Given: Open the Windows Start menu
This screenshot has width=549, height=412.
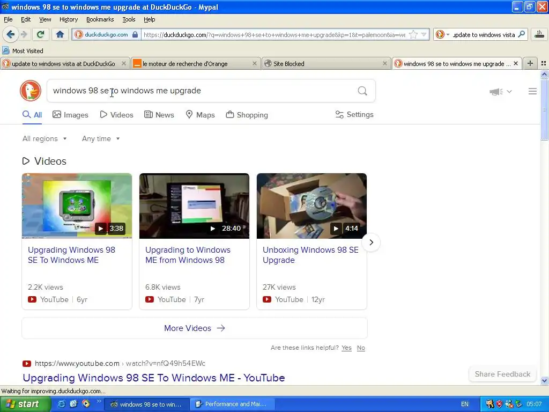Looking at the screenshot, I should [x=26, y=404].
